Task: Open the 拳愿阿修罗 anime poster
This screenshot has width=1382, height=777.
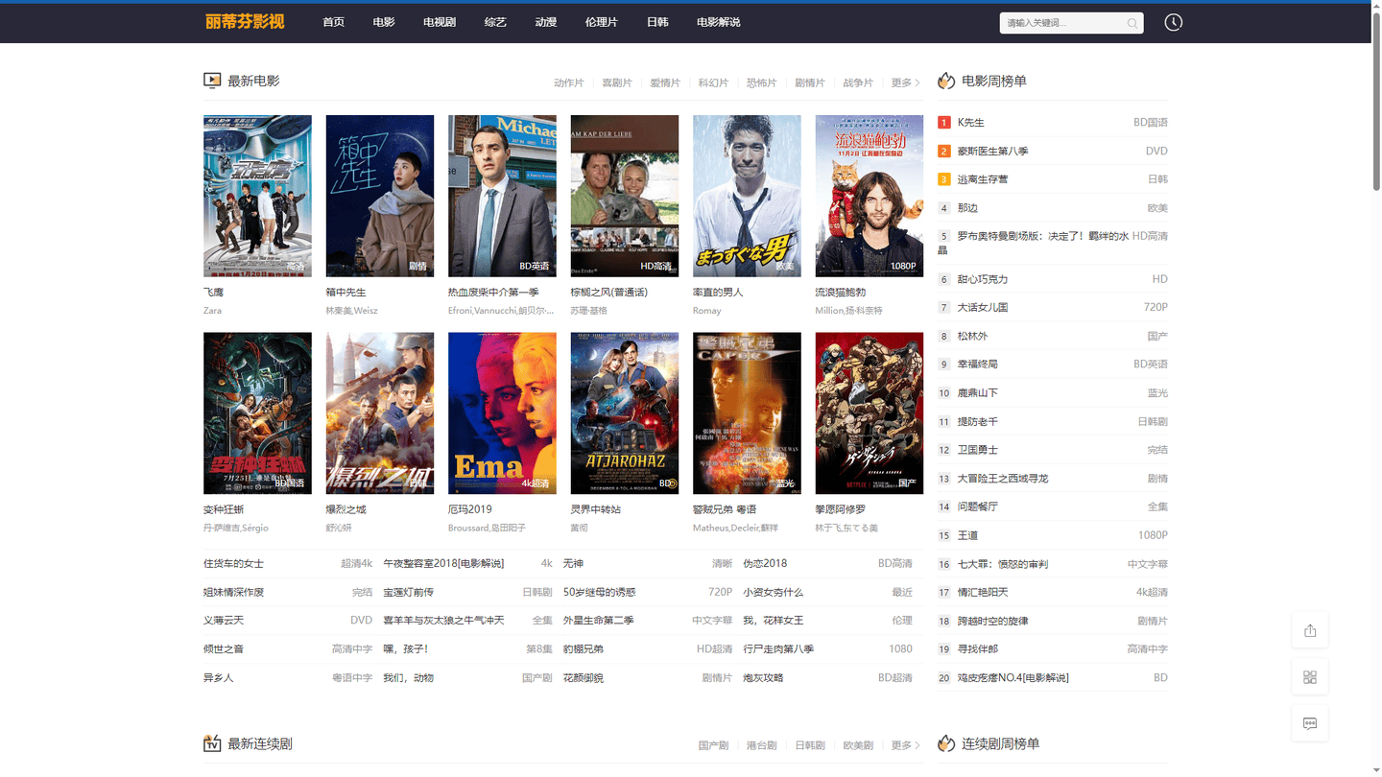Action: (x=870, y=413)
